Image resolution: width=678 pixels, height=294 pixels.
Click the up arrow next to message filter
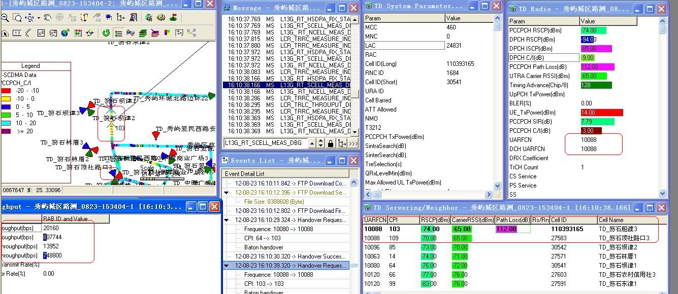pyautogui.click(x=312, y=143)
